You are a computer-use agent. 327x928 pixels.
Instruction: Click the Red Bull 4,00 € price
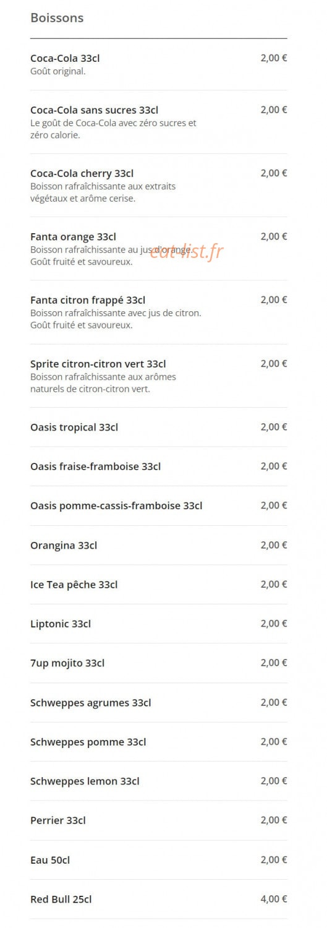coord(274,899)
